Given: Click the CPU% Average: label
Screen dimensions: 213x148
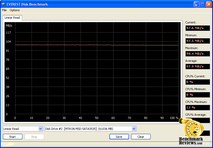Looking at the screenshot, I should click(196, 115).
